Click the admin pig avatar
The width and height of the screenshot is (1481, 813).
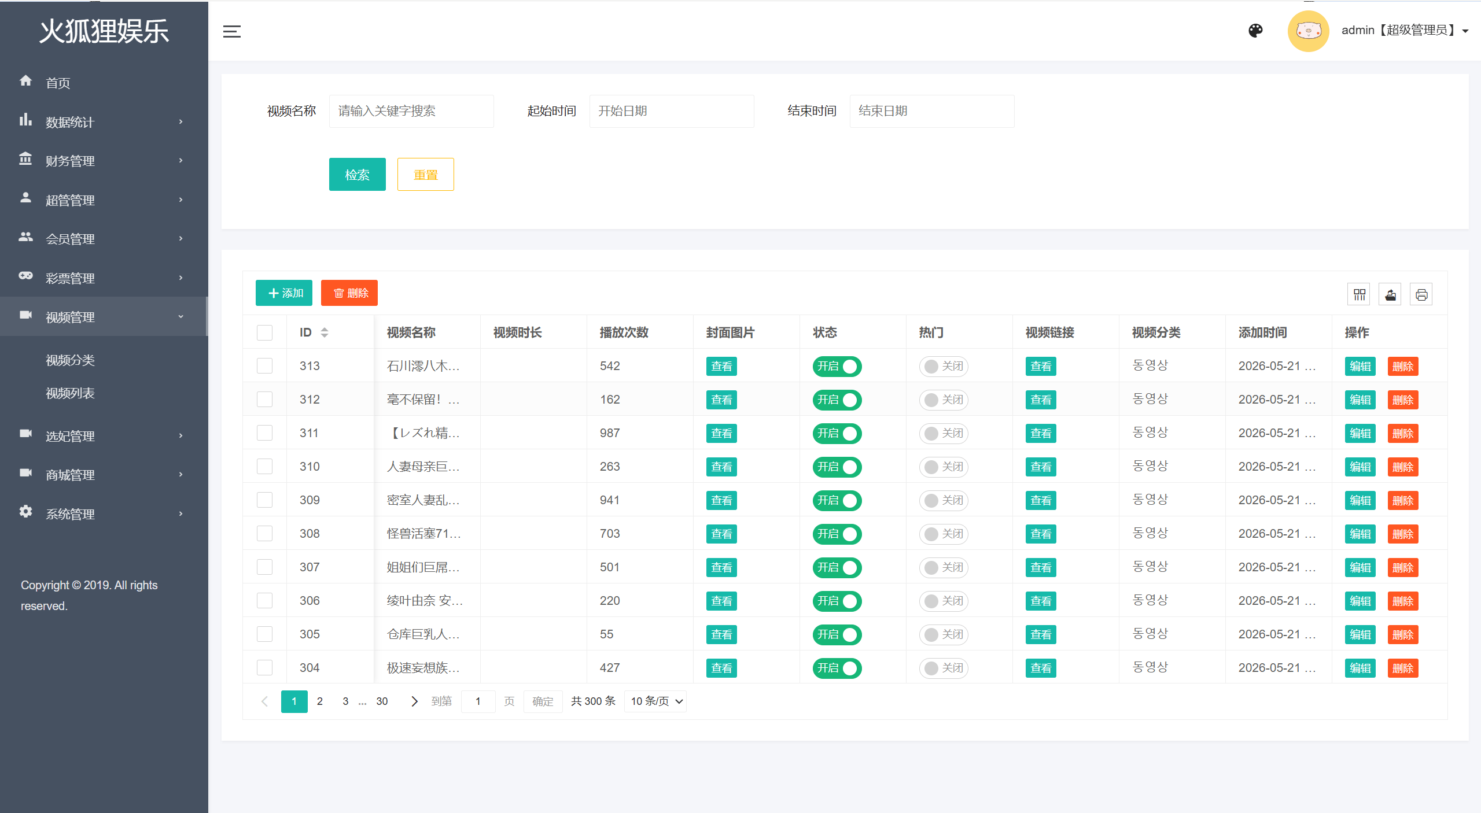1308,31
